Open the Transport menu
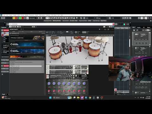 point(31,15)
